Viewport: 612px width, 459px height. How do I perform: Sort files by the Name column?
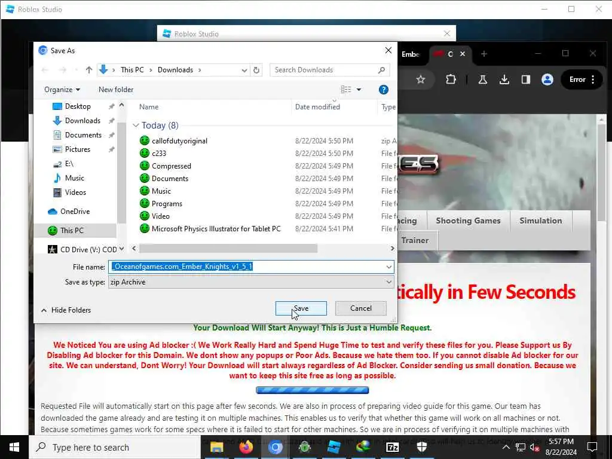tap(149, 107)
